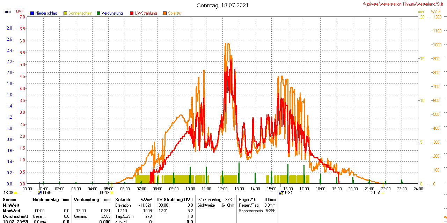Click the moon icon at 00:45

pyautogui.click(x=39, y=192)
